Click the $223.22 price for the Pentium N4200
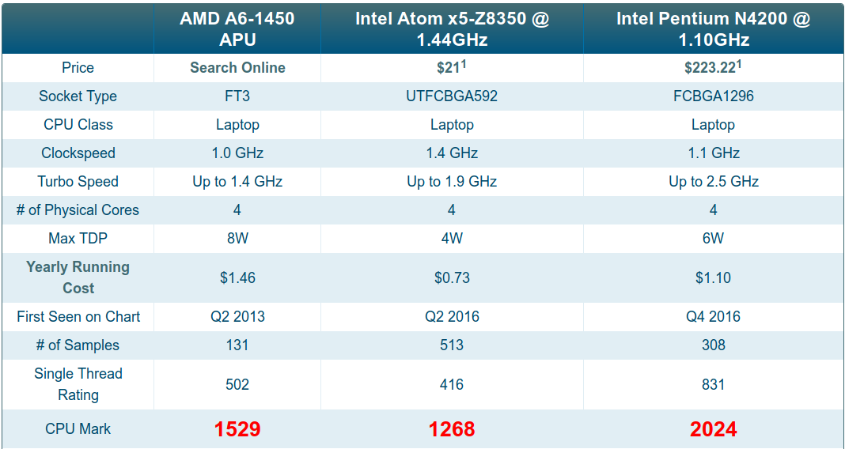 coord(710,68)
